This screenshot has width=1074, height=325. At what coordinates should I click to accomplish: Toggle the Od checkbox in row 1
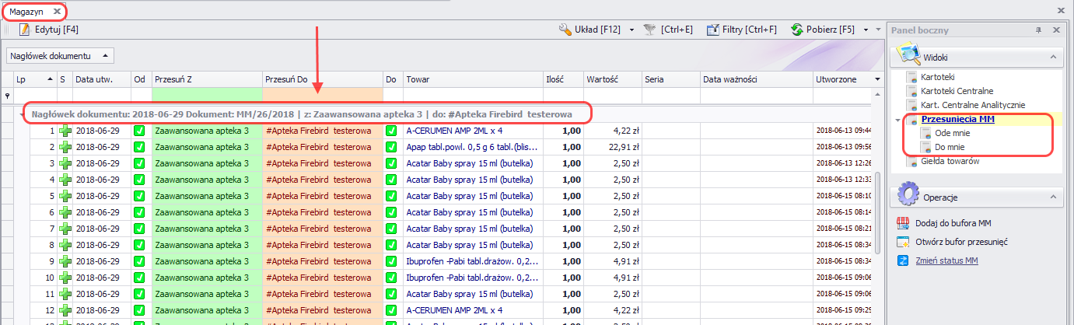[x=140, y=131]
